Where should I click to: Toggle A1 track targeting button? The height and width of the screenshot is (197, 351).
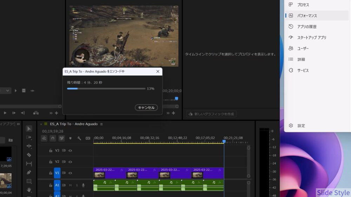(x=57, y=185)
